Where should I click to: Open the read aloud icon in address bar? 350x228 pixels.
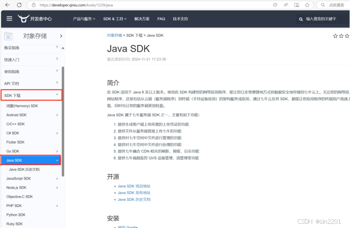(286, 5)
